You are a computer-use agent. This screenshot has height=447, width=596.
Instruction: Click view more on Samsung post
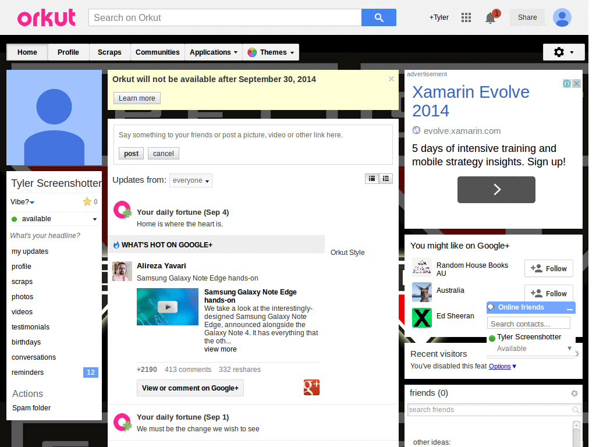tap(220, 349)
